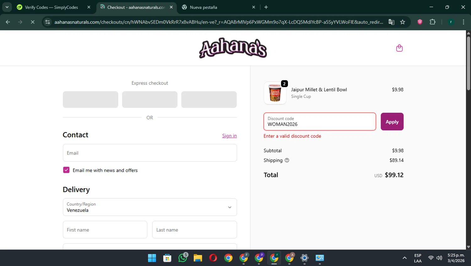This screenshot has width=471, height=266.
Task: Click the third express checkout button
Action: (x=209, y=100)
